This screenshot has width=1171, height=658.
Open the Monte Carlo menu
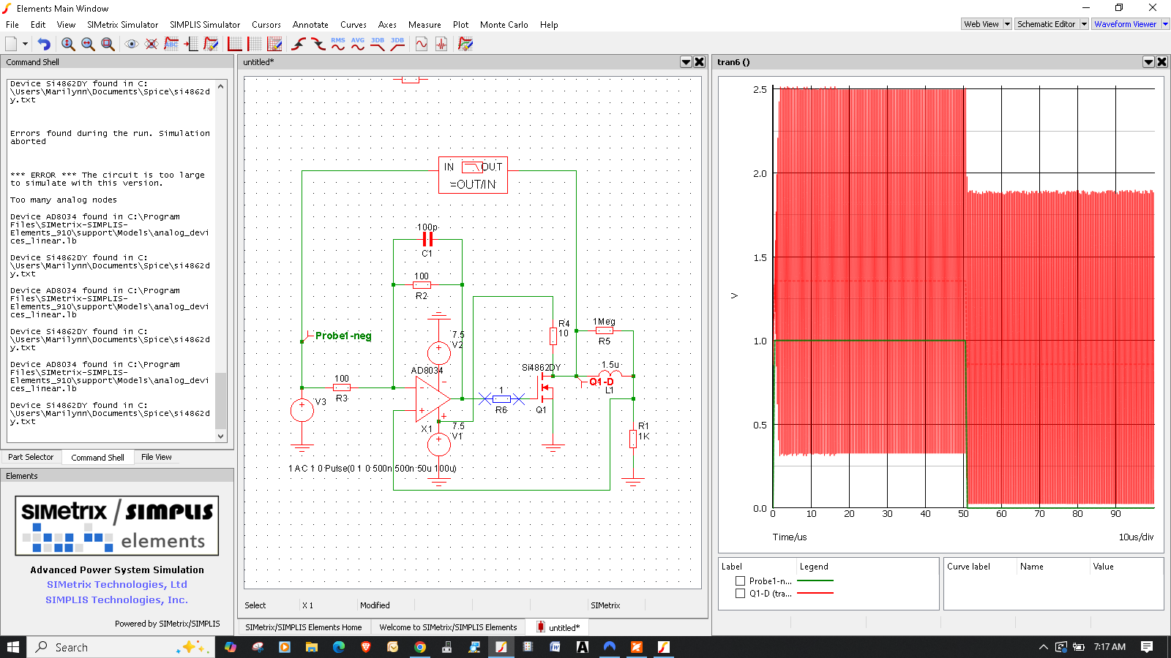504,25
